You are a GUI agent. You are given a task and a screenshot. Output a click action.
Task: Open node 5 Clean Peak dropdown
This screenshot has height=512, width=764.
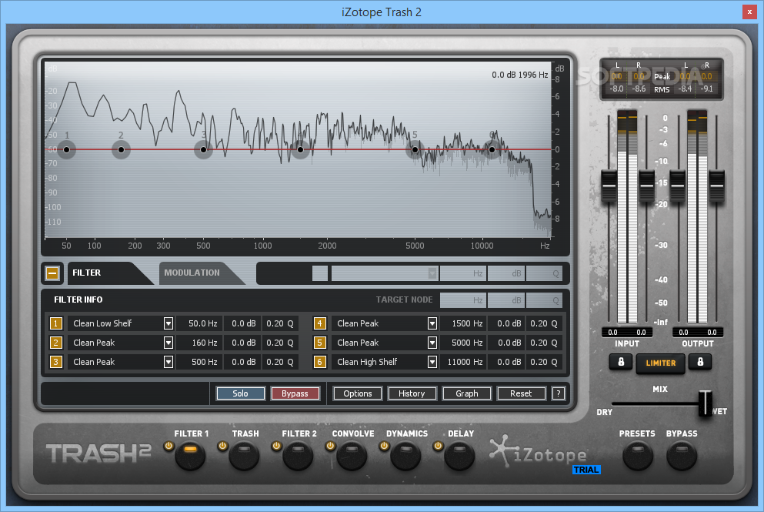point(432,343)
